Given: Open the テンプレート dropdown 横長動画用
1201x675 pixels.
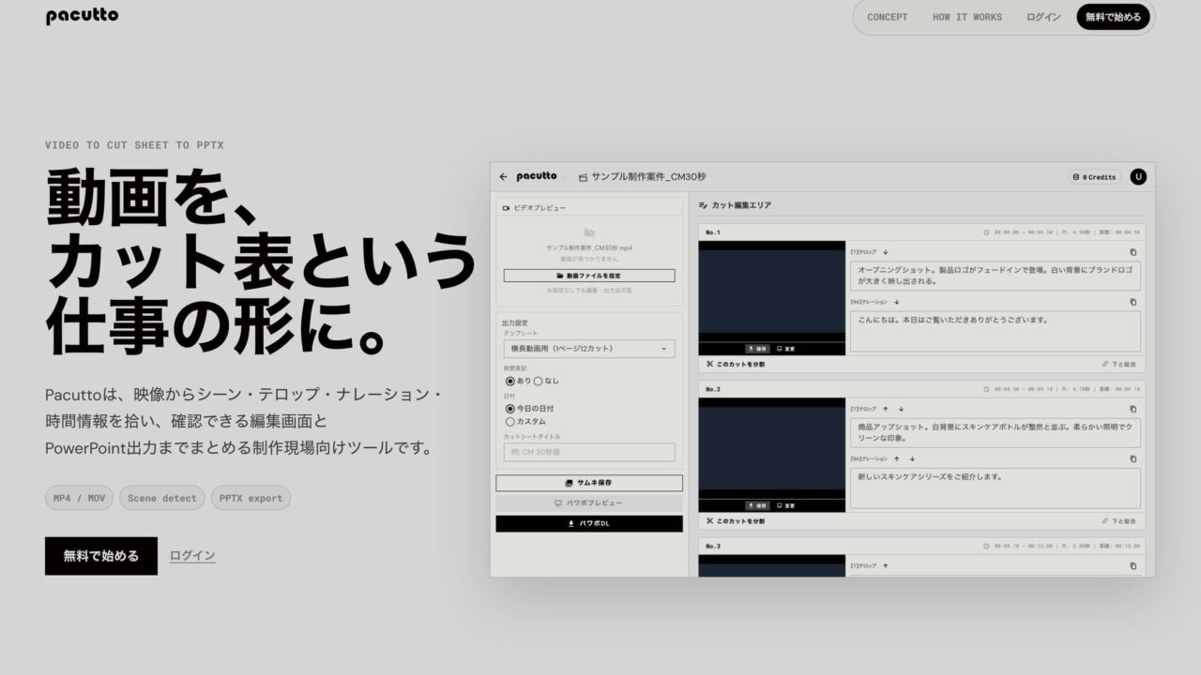Looking at the screenshot, I should point(589,349).
